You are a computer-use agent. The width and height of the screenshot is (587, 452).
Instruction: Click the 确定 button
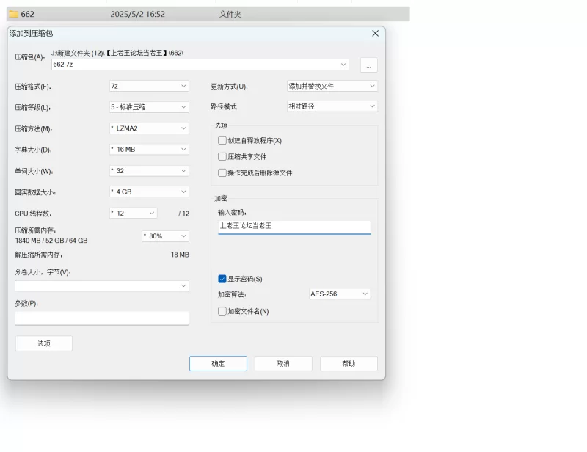pyautogui.click(x=218, y=364)
